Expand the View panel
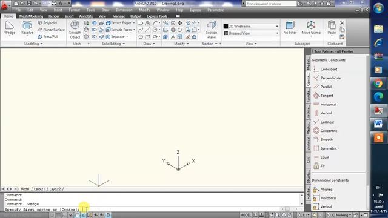This screenshot has width=388, height=218. click(251, 44)
